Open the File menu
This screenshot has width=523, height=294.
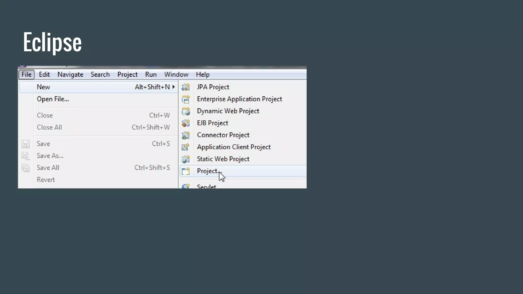pos(26,74)
